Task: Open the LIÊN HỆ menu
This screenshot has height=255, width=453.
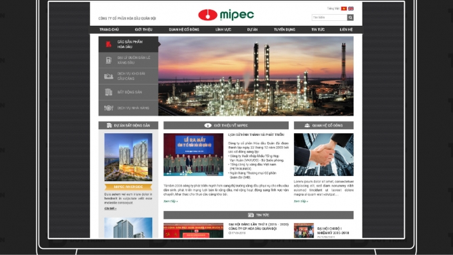Action: click(346, 30)
